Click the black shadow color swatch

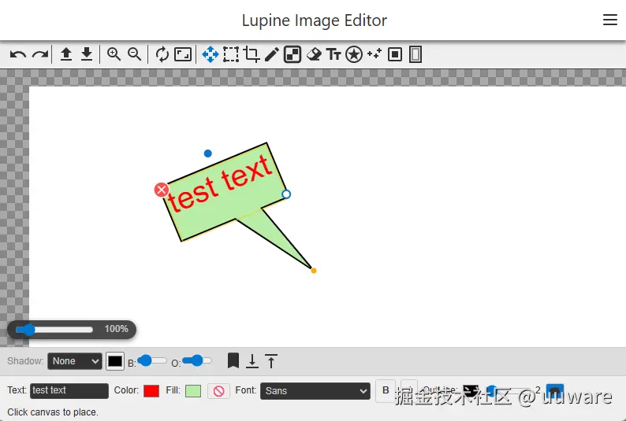pos(115,361)
